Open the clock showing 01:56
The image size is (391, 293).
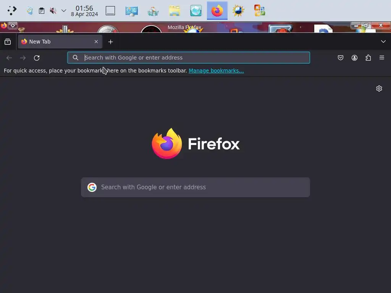click(x=84, y=11)
